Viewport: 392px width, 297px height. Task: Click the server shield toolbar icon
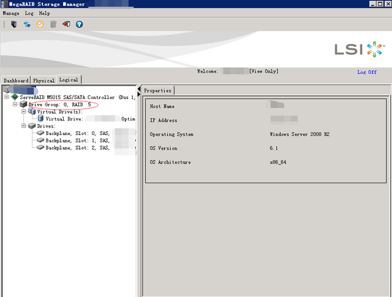click(13, 24)
